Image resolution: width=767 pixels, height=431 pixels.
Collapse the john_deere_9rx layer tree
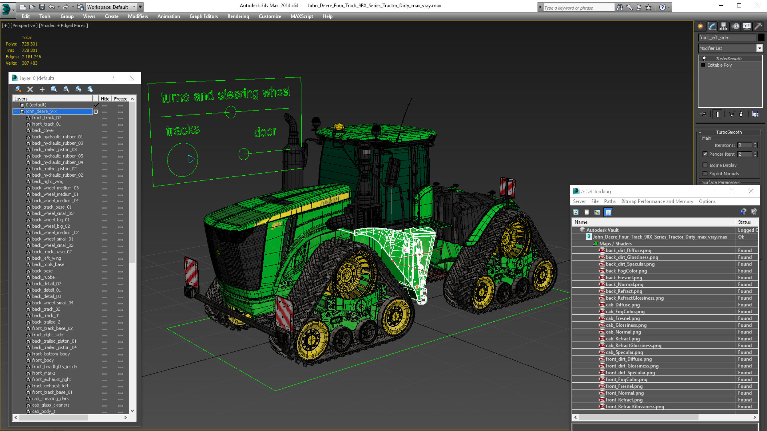click(x=15, y=111)
